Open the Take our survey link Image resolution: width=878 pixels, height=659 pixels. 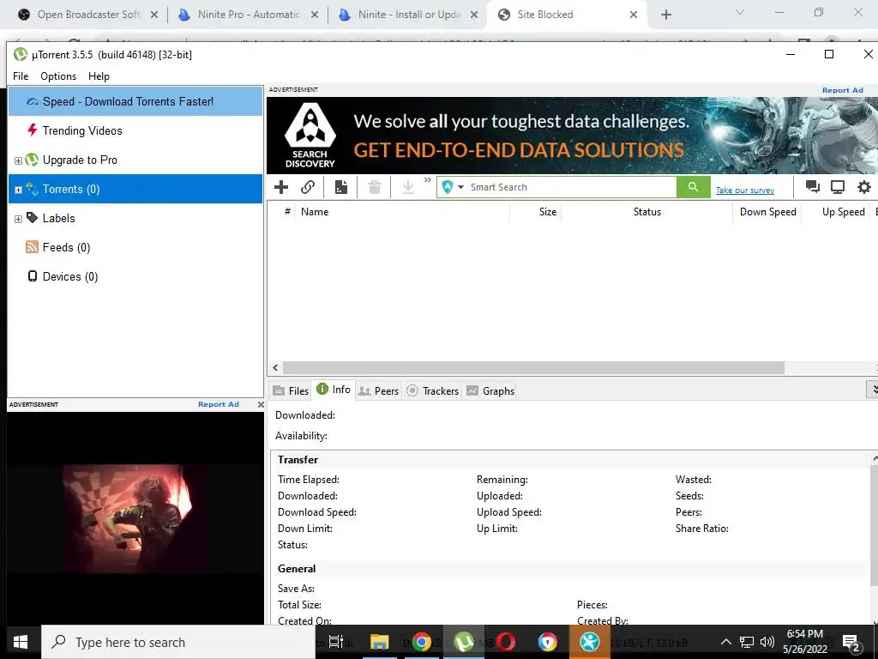click(x=745, y=190)
